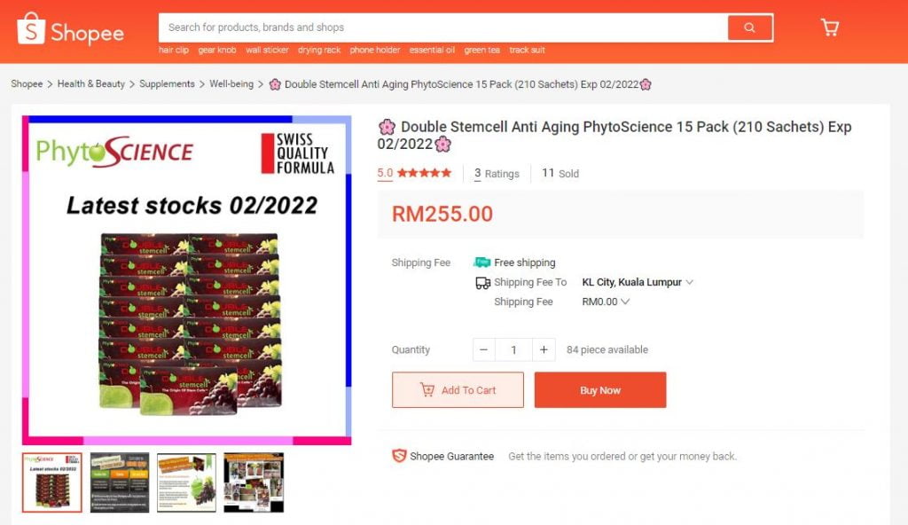Click the five-star rating stars
The height and width of the screenshot is (525, 908).
click(x=424, y=173)
